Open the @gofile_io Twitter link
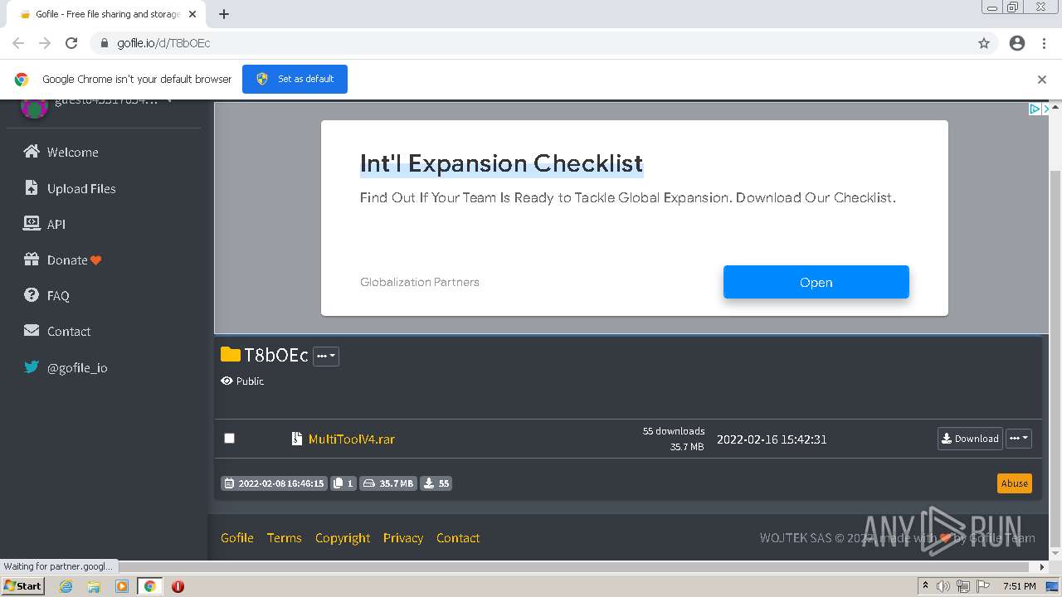Viewport: 1062px width, 597px height. pyautogui.click(x=66, y=367)
